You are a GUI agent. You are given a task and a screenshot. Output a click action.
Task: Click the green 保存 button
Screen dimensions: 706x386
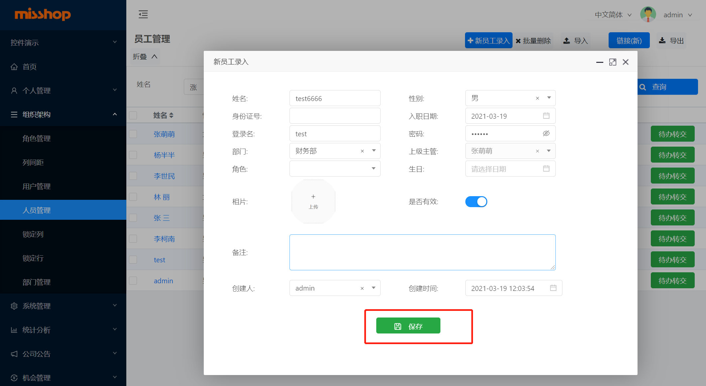point(408,326)
